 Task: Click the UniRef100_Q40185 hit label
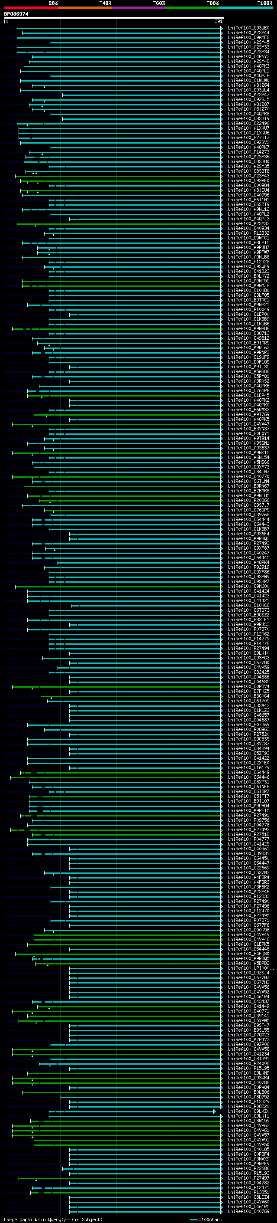click(x=248, y=1149)
